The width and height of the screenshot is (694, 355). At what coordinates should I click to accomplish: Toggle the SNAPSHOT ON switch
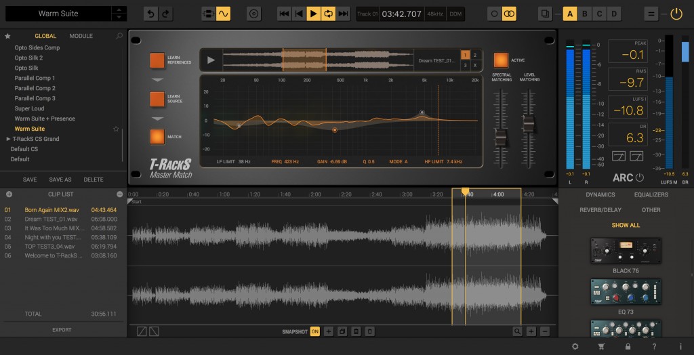[x=314, y=331]
